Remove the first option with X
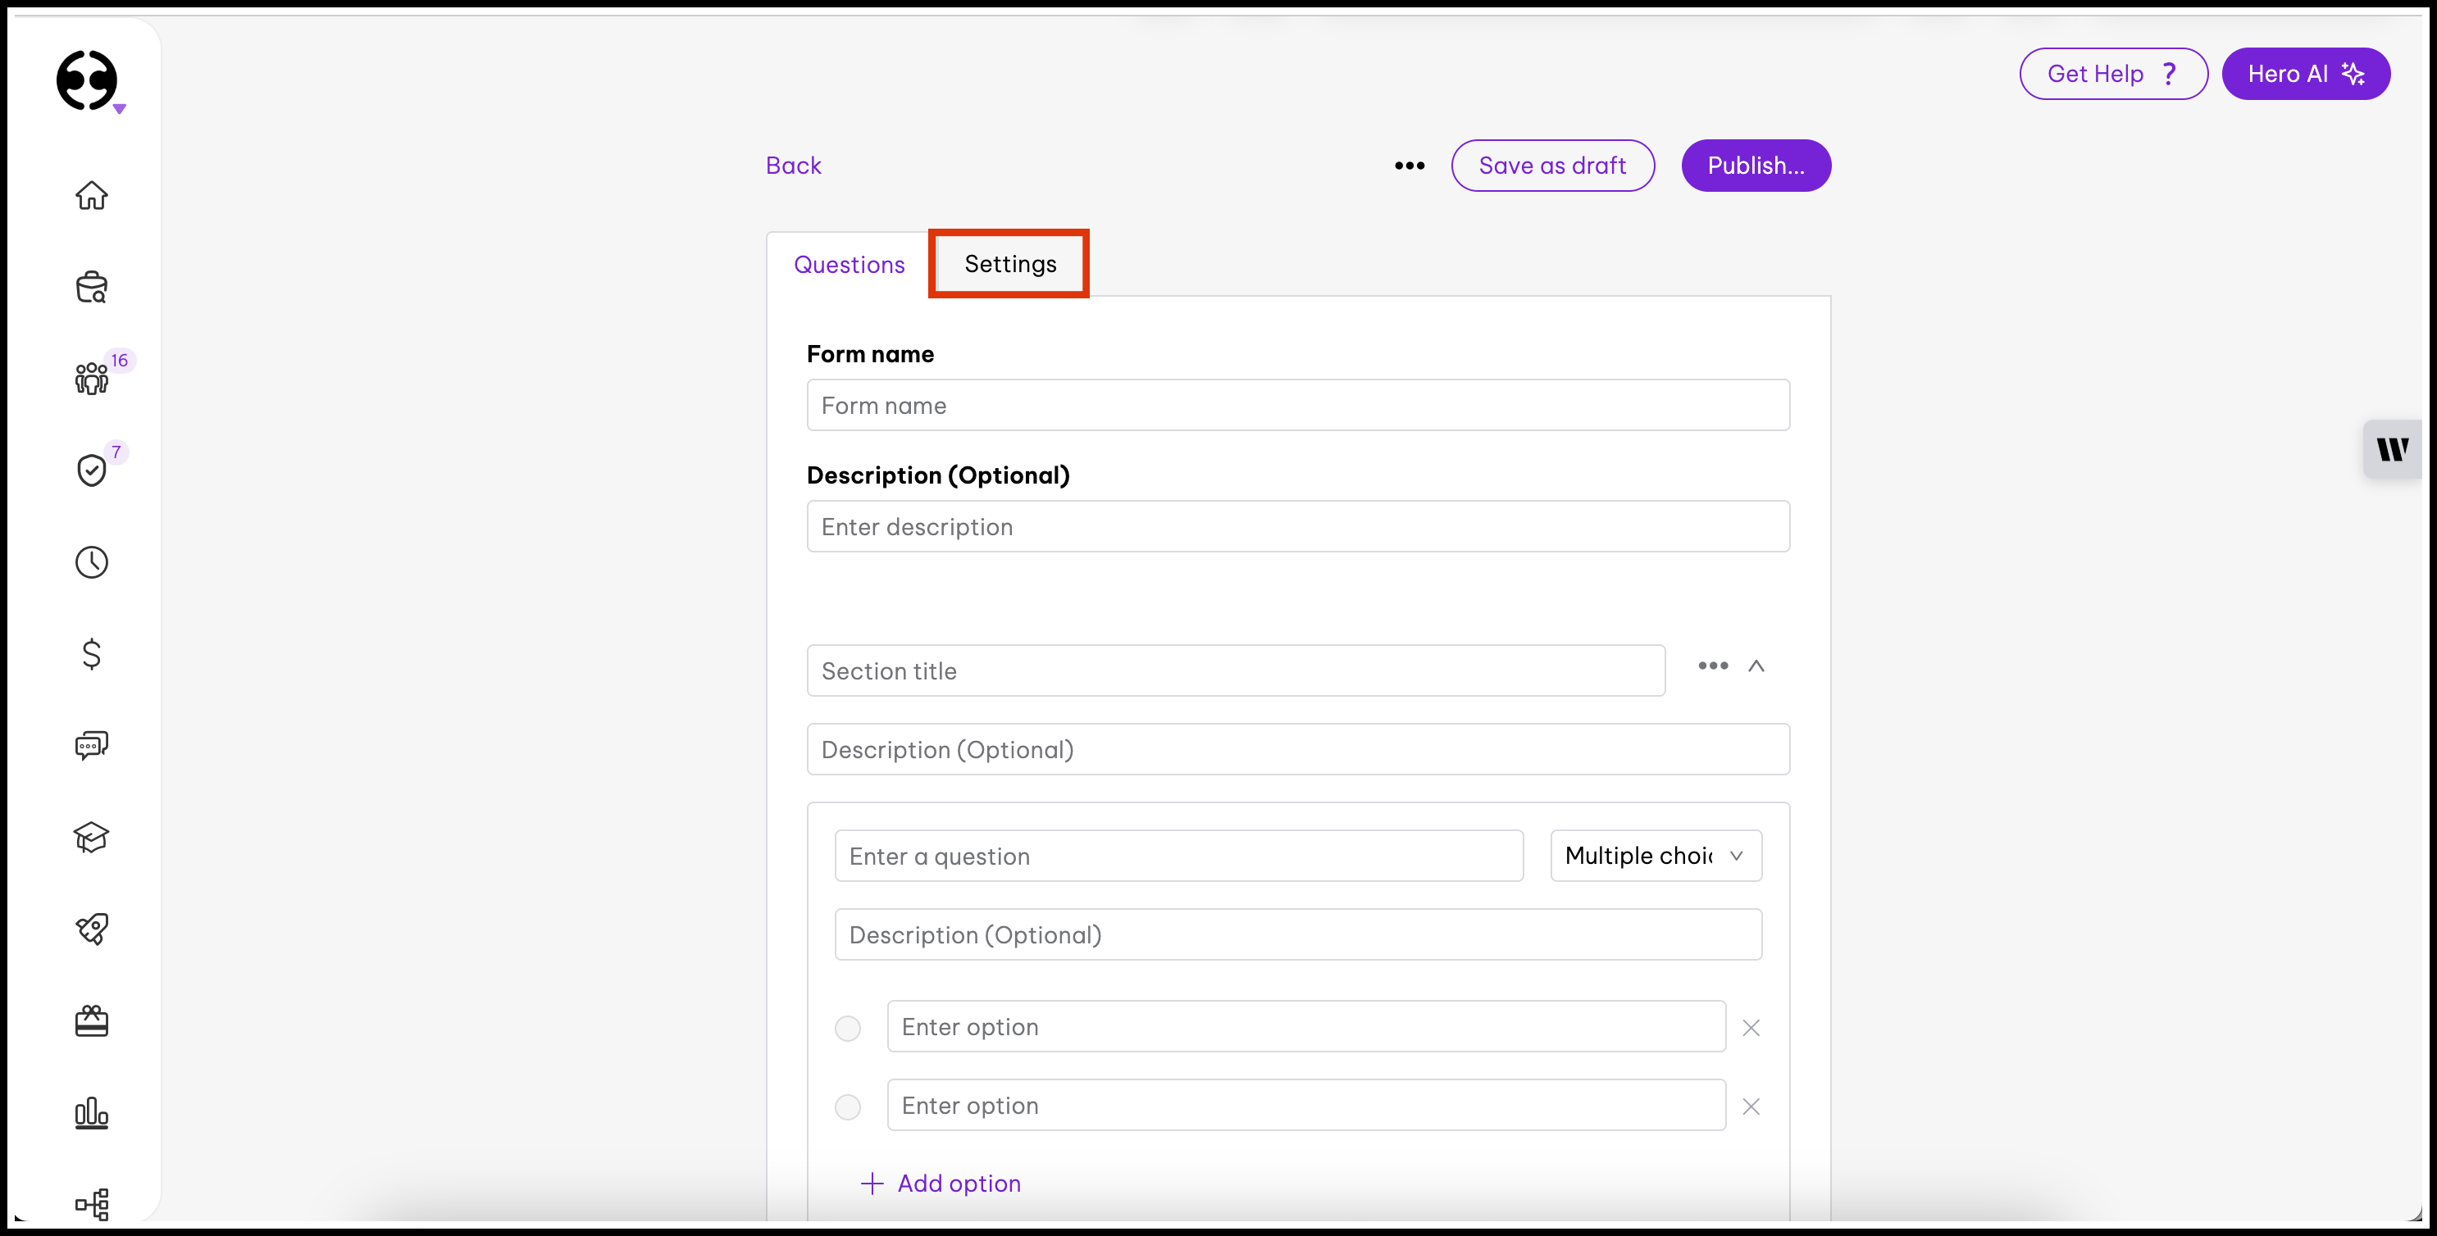Screen dimensions: 2437x1236 (x=1750, y=1028)
